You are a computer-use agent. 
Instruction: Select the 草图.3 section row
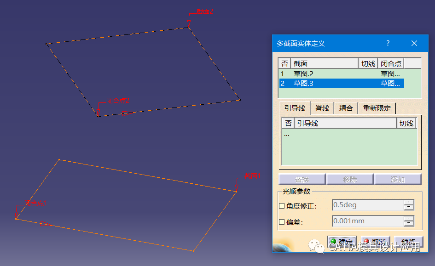(x=342, y=83)
